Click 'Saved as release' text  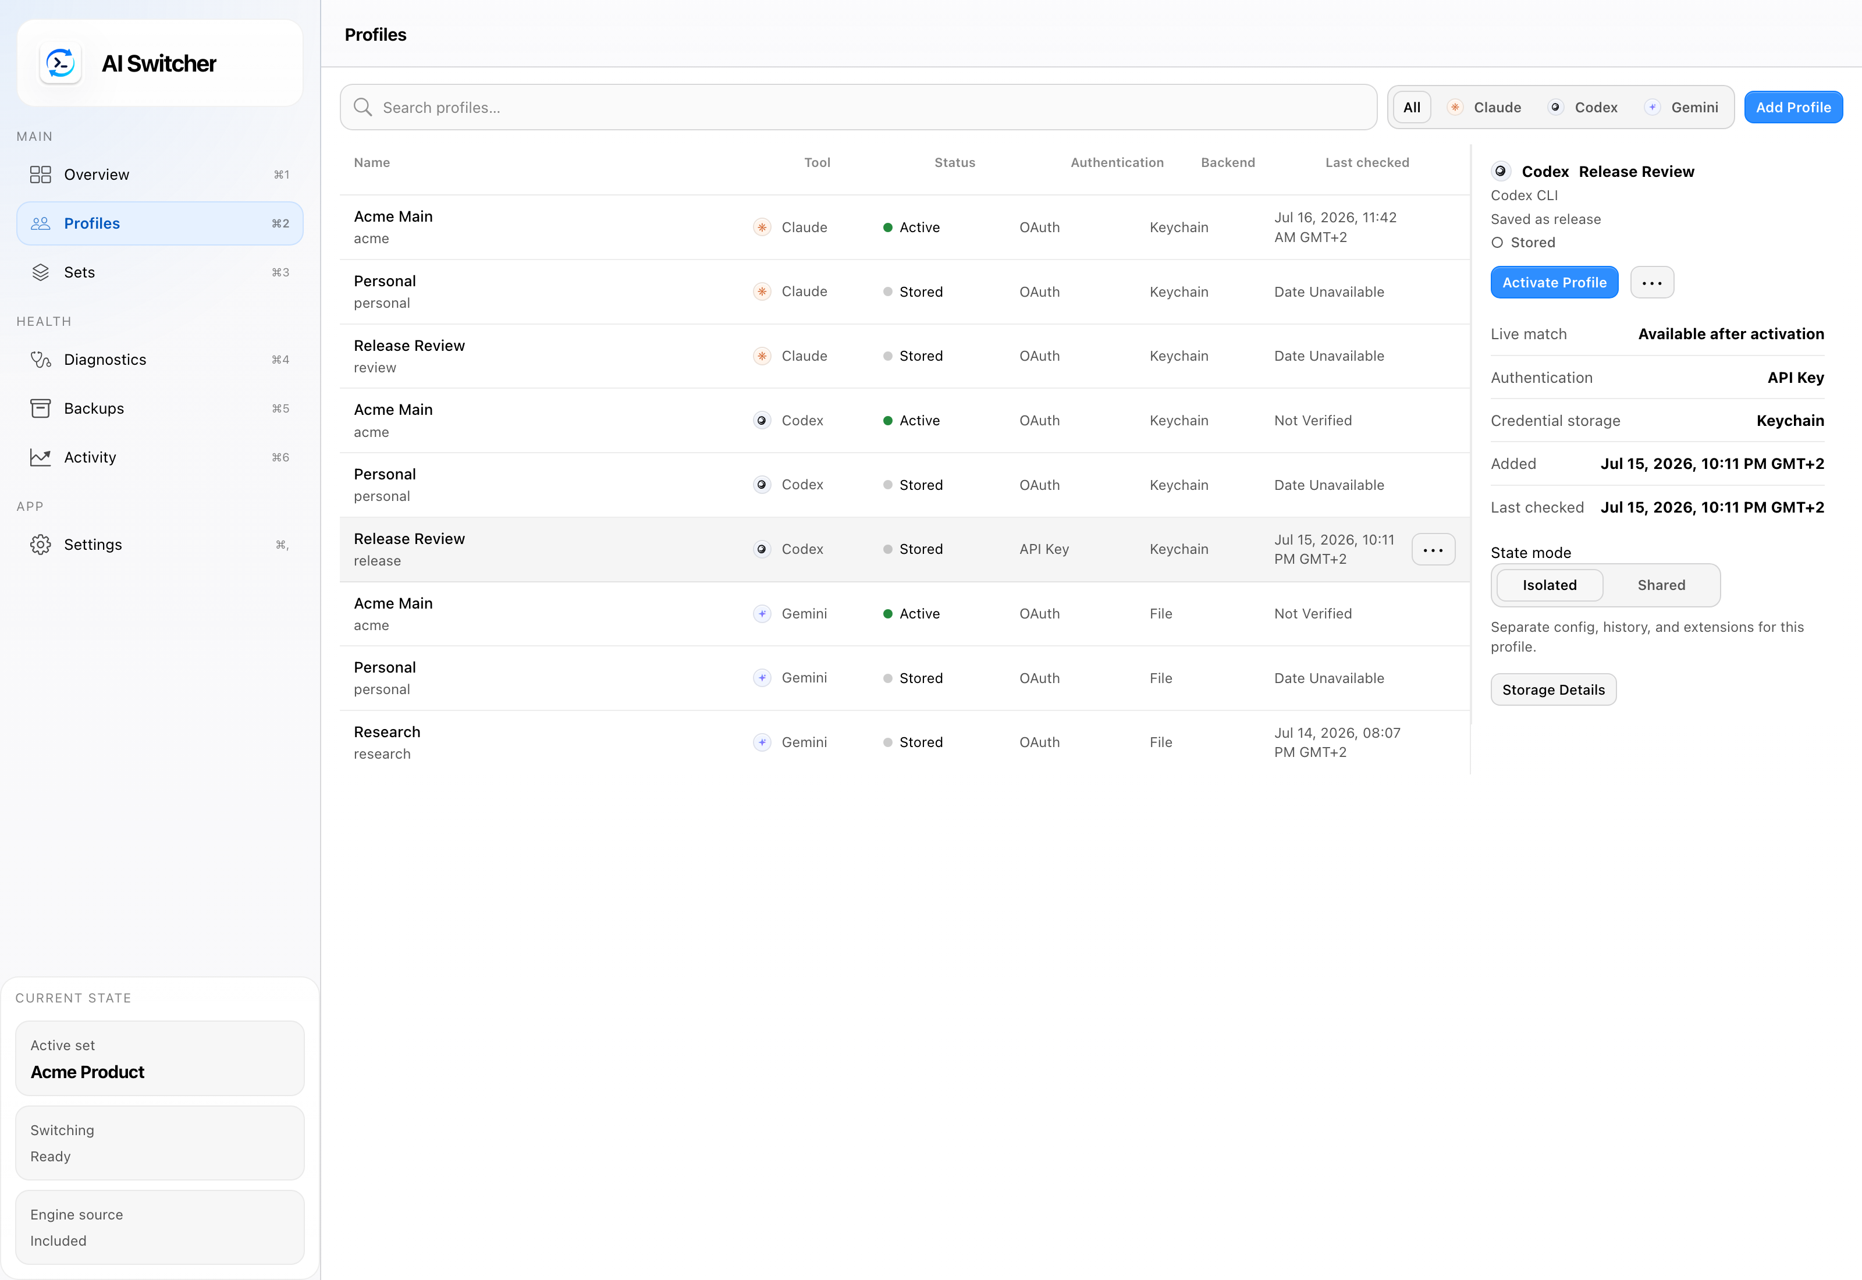click(1545, 219)
